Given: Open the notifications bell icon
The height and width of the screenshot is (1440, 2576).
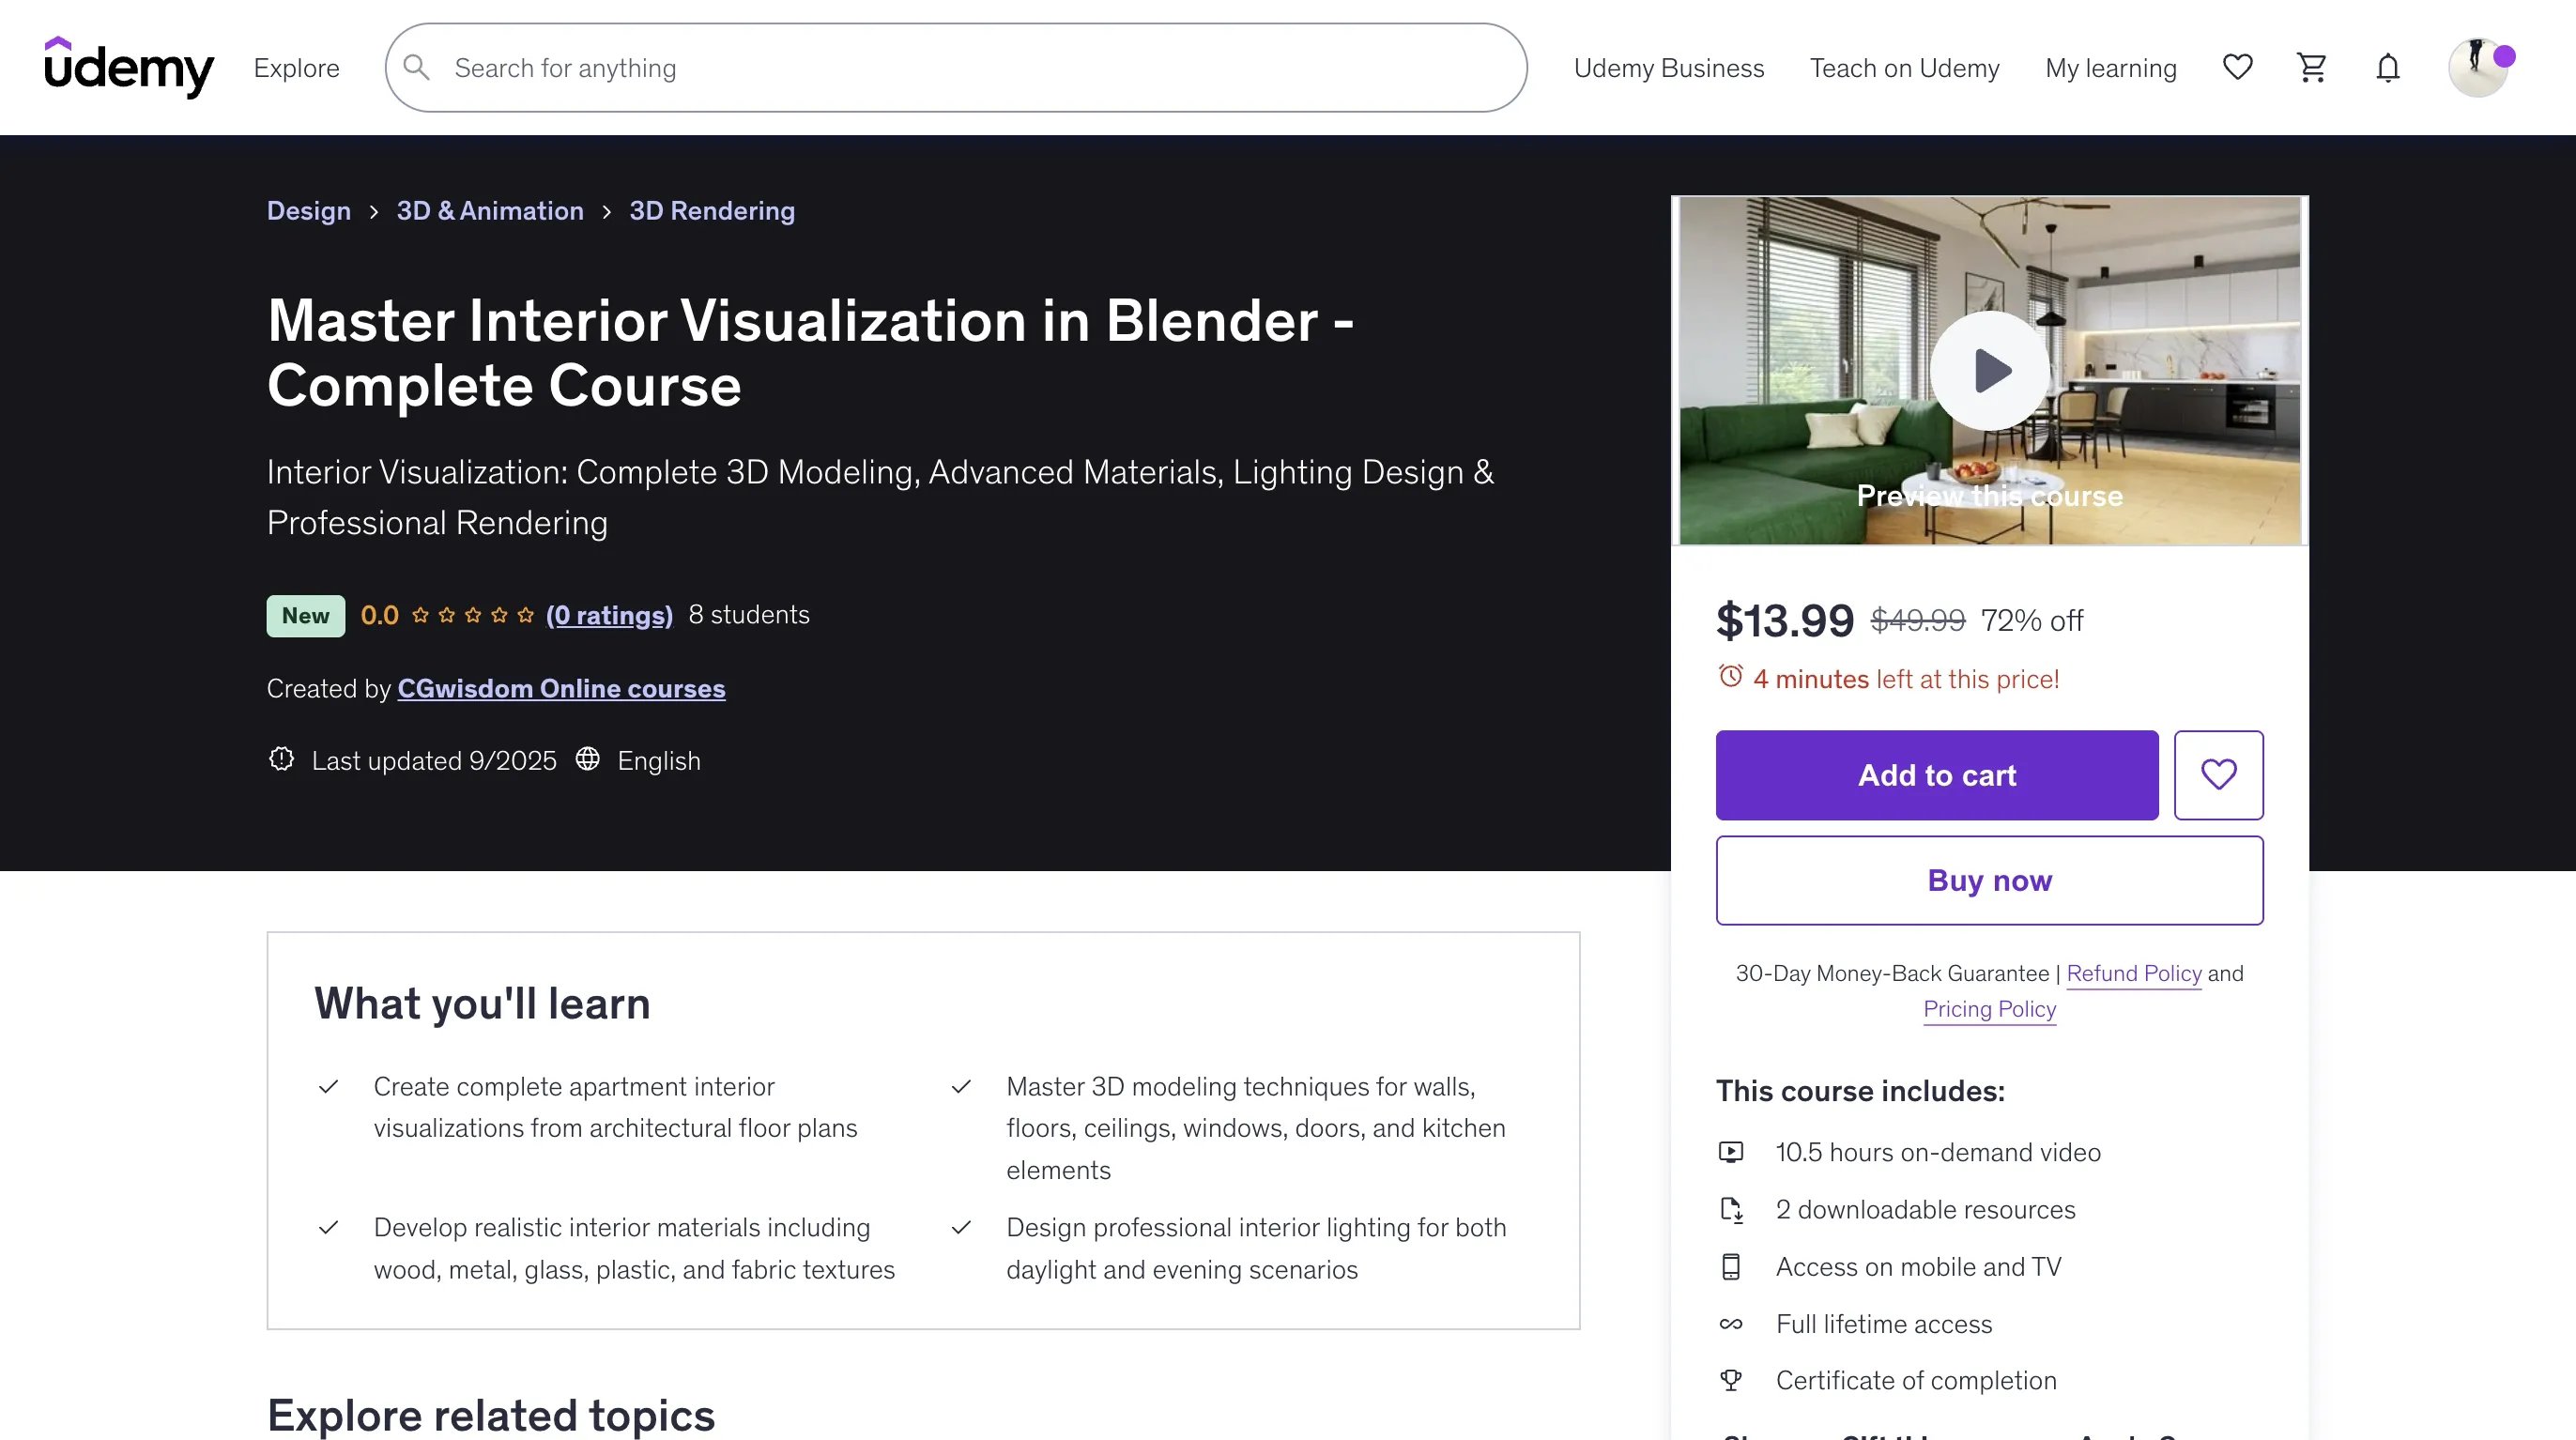Looking at the screenshot, I should [x=2387, y=67].
